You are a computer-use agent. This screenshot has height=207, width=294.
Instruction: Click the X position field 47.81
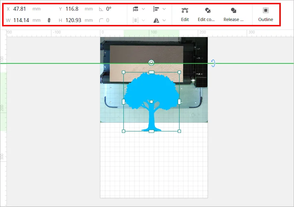click(20, 9)
